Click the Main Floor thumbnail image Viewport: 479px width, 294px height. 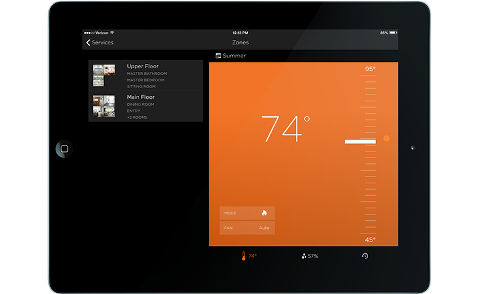(x=103, y=106)
